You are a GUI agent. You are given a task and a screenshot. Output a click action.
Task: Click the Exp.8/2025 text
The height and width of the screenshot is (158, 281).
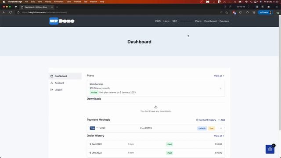tap(146, 128)
